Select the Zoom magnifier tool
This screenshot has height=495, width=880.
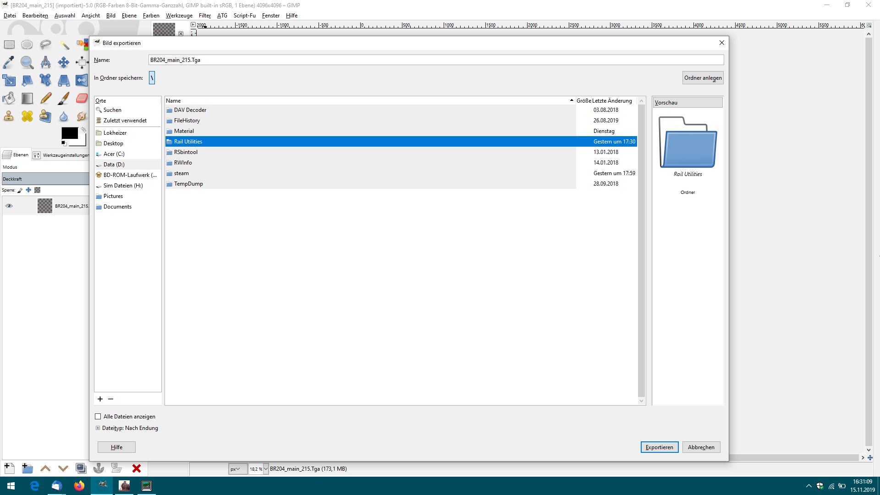coord(27,62)
